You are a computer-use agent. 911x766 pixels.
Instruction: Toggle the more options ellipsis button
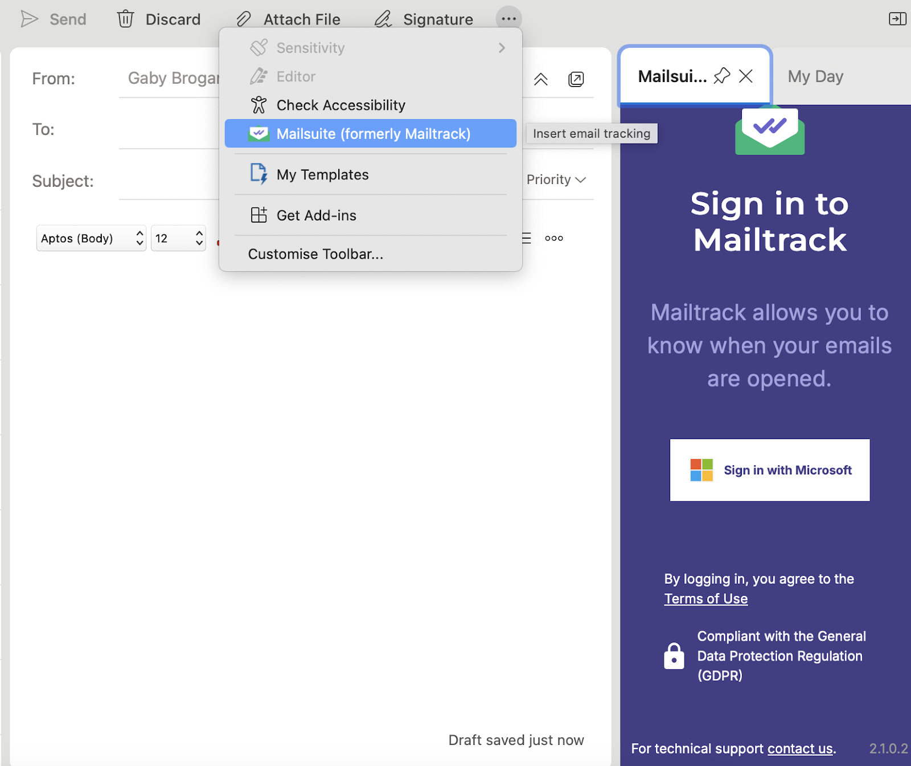click(508, 19)
